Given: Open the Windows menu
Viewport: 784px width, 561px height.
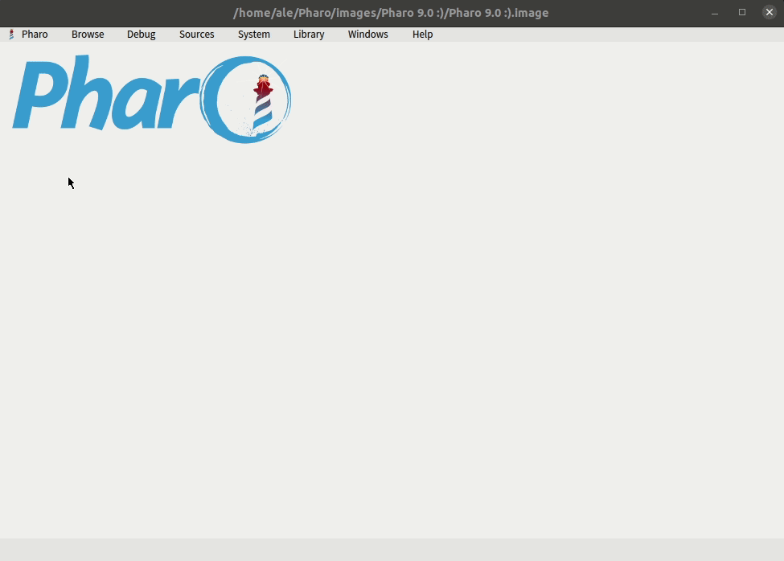Looking at the screenshot, I should (x=368, y=35).
